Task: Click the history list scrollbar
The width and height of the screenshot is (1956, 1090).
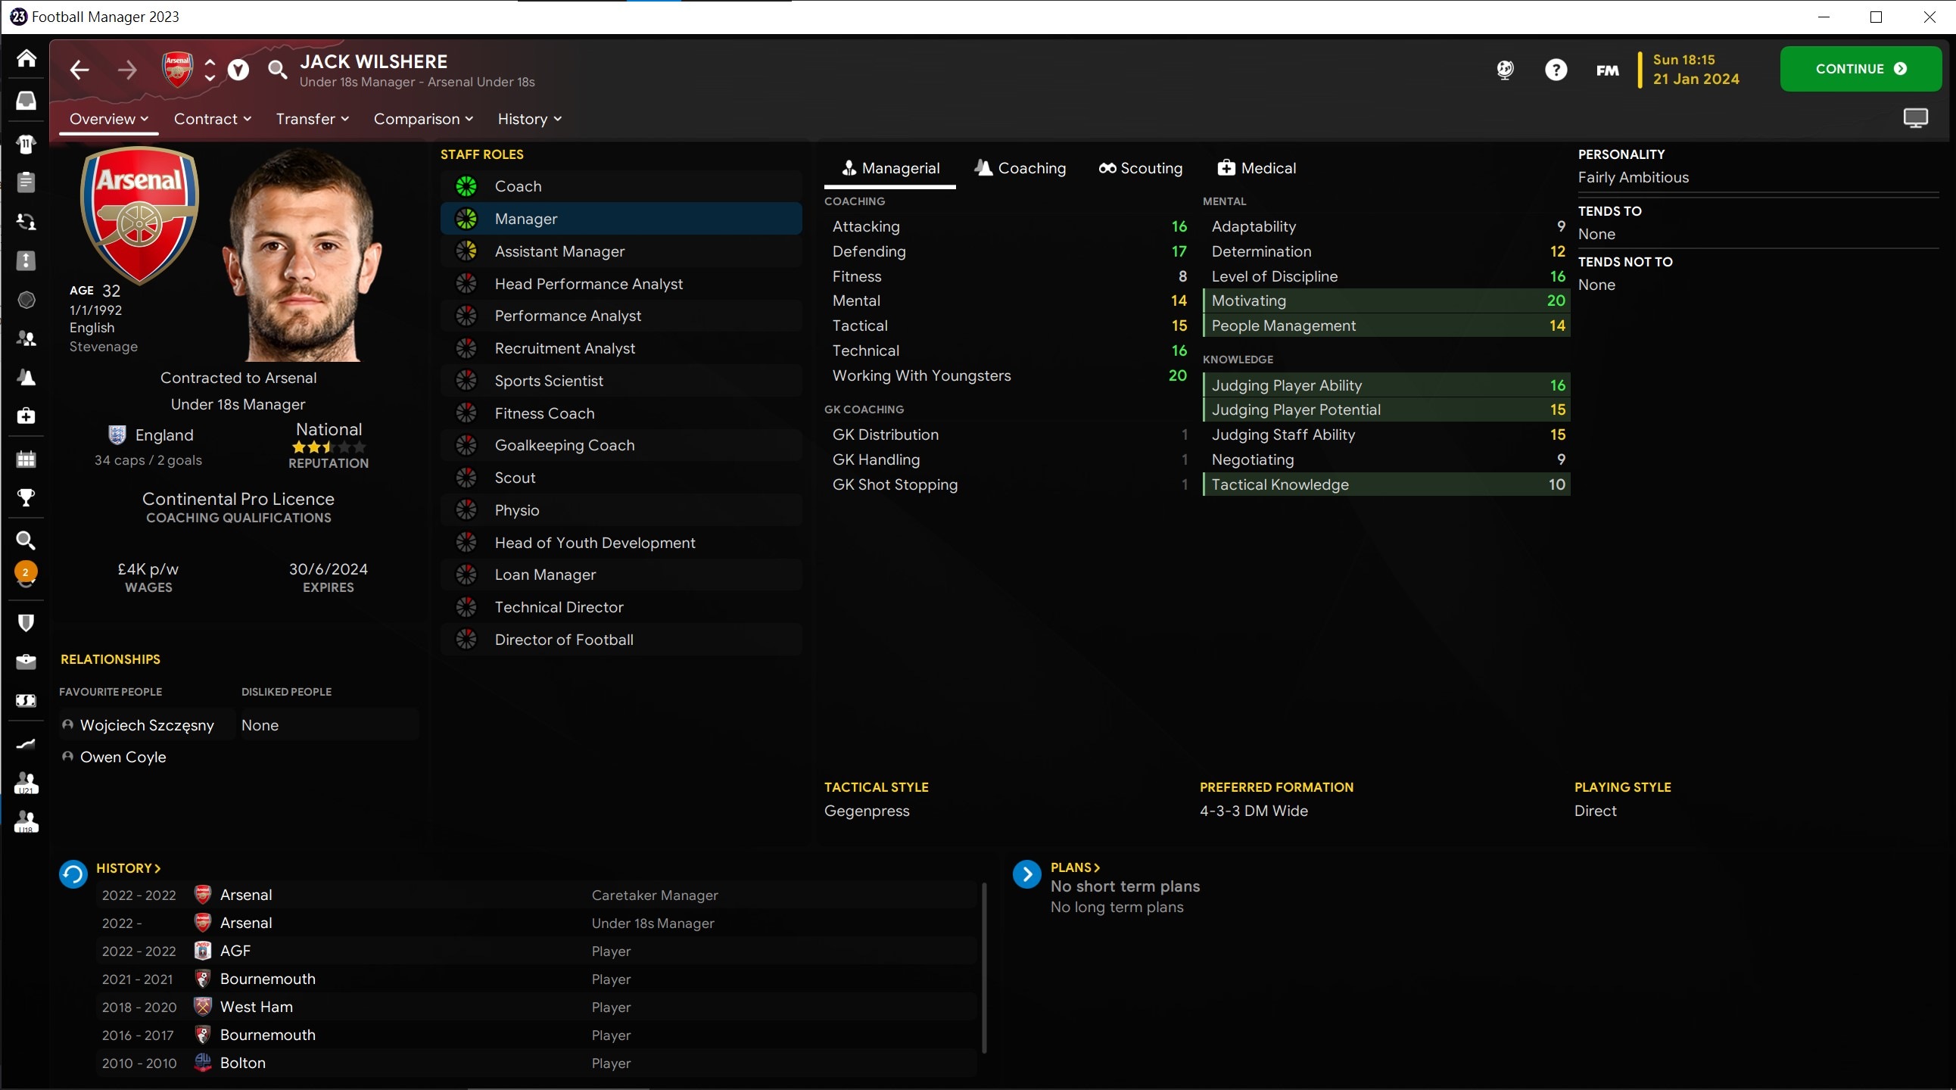Action: 984,968
